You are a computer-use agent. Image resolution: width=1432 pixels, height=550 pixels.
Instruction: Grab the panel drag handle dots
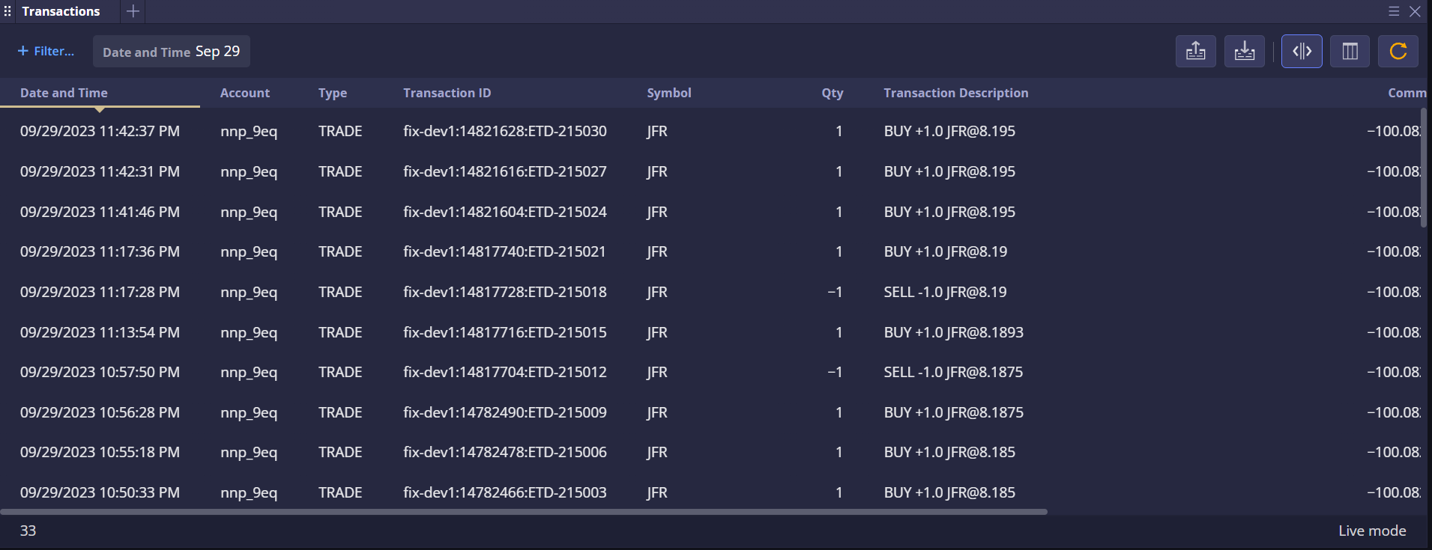click(7, 11)
